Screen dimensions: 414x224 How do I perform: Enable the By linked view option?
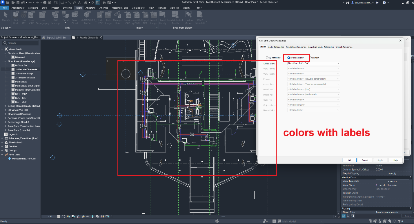pos(288,57)
